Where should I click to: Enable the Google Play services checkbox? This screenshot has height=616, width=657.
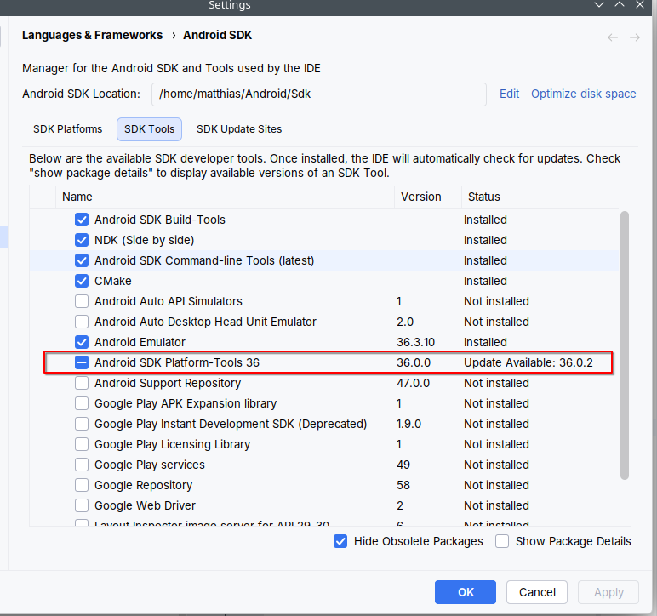(82, 465)
